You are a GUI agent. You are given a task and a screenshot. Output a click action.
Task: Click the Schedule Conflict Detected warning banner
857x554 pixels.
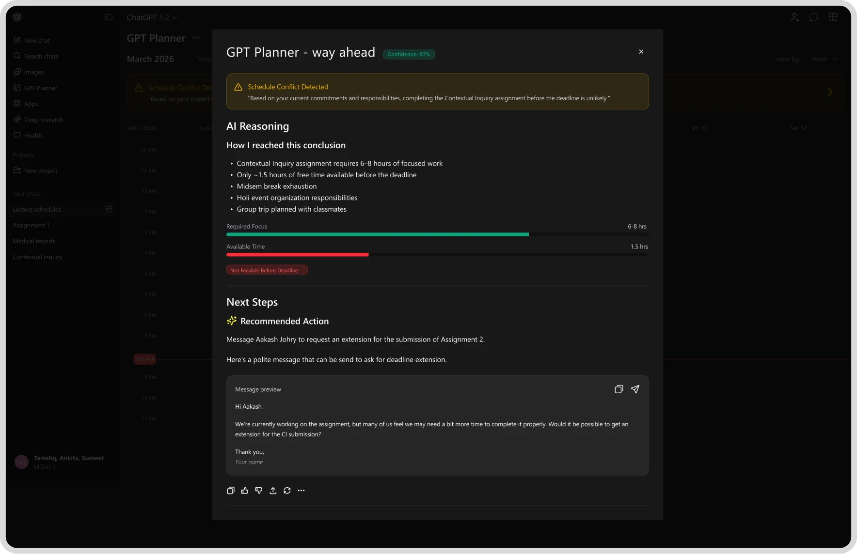(437, 92)
